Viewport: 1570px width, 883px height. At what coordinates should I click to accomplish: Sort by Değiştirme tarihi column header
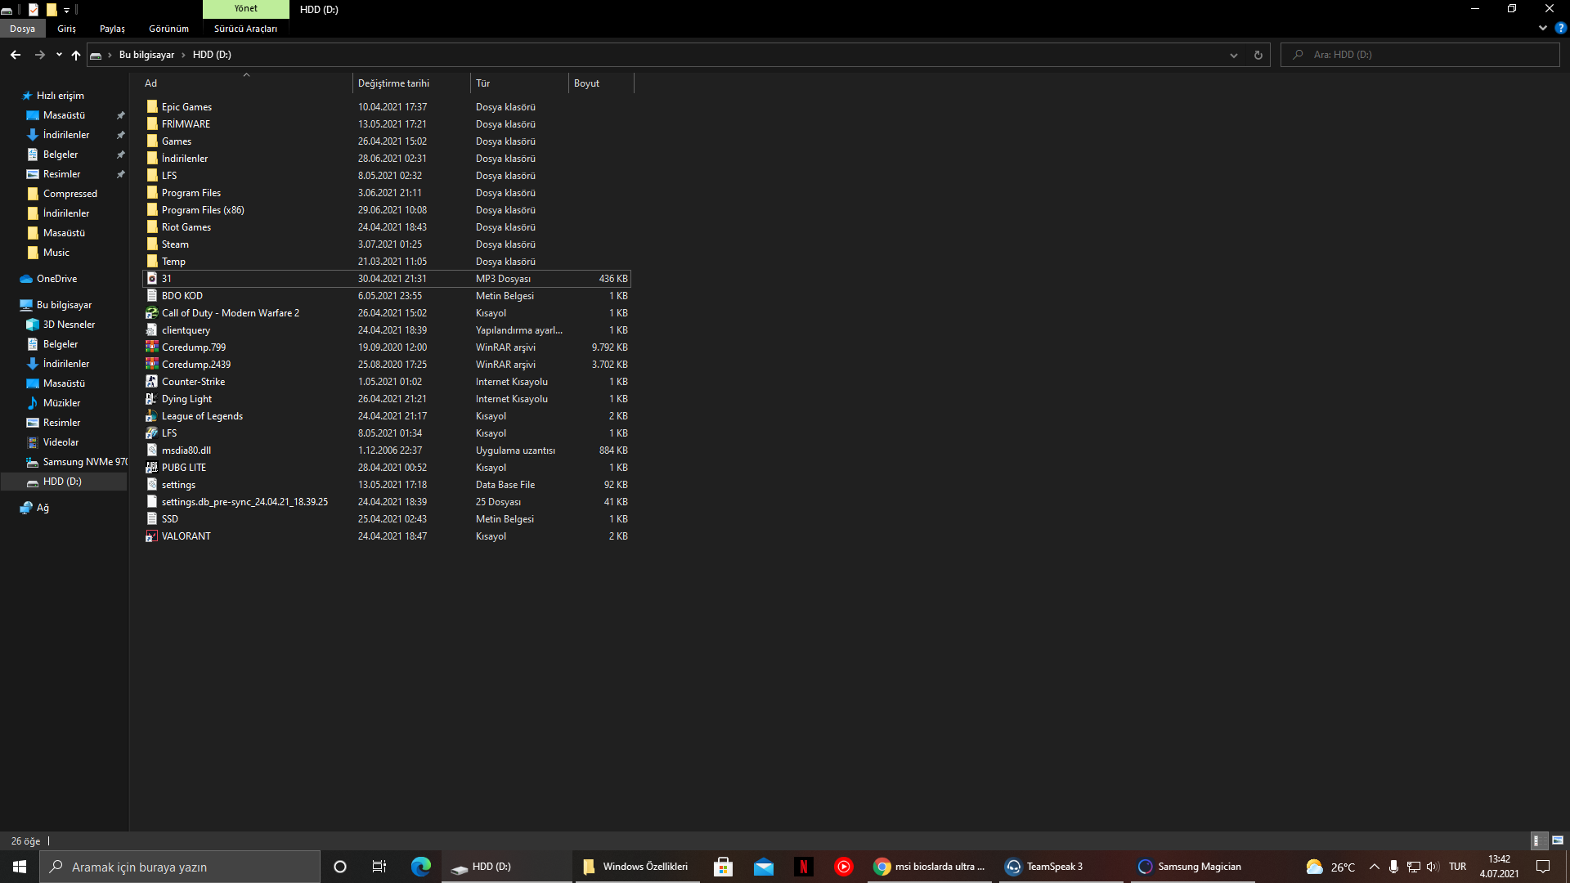(x=411, y=83)
